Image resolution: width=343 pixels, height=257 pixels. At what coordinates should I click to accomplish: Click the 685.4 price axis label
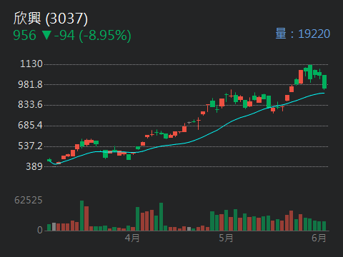[x=30, y=125]
